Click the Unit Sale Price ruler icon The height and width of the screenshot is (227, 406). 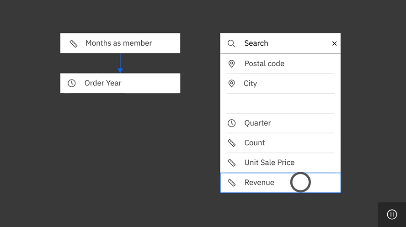(x=231, y=163)
